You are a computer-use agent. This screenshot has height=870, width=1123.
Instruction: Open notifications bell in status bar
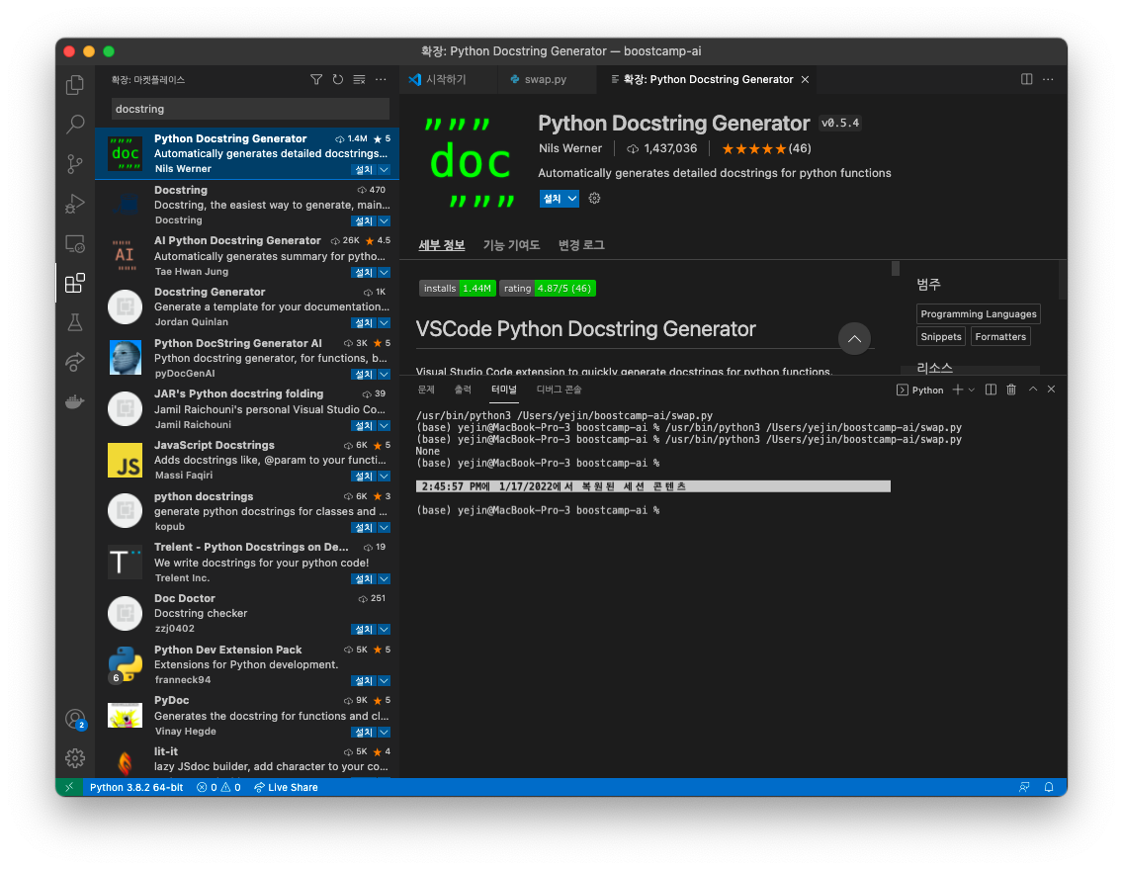[x=1049, y=787]
